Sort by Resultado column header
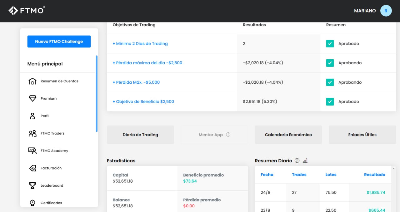 point(375,175)
